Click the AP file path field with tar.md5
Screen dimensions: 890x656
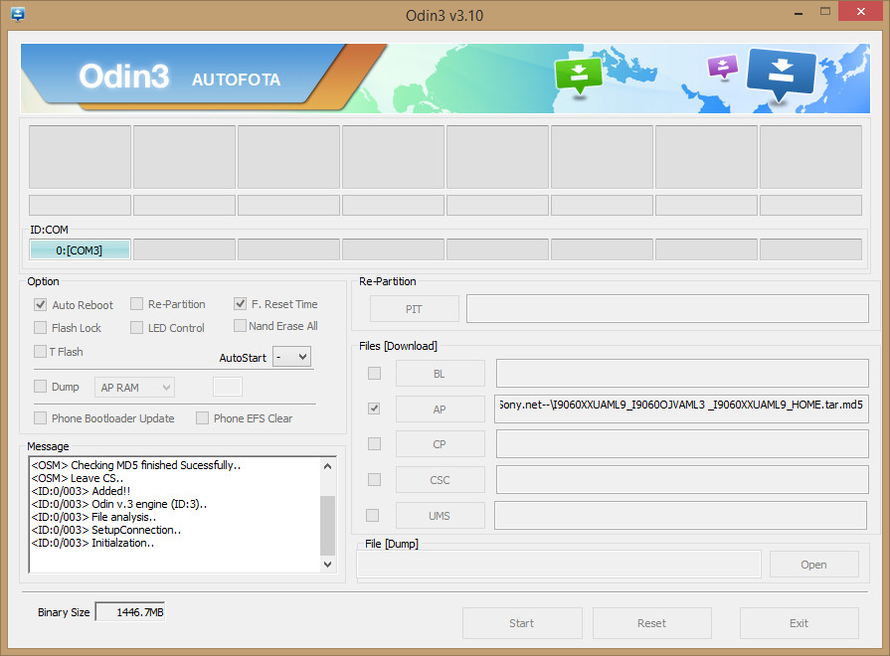pyautogui.click(x=681, y=409)
